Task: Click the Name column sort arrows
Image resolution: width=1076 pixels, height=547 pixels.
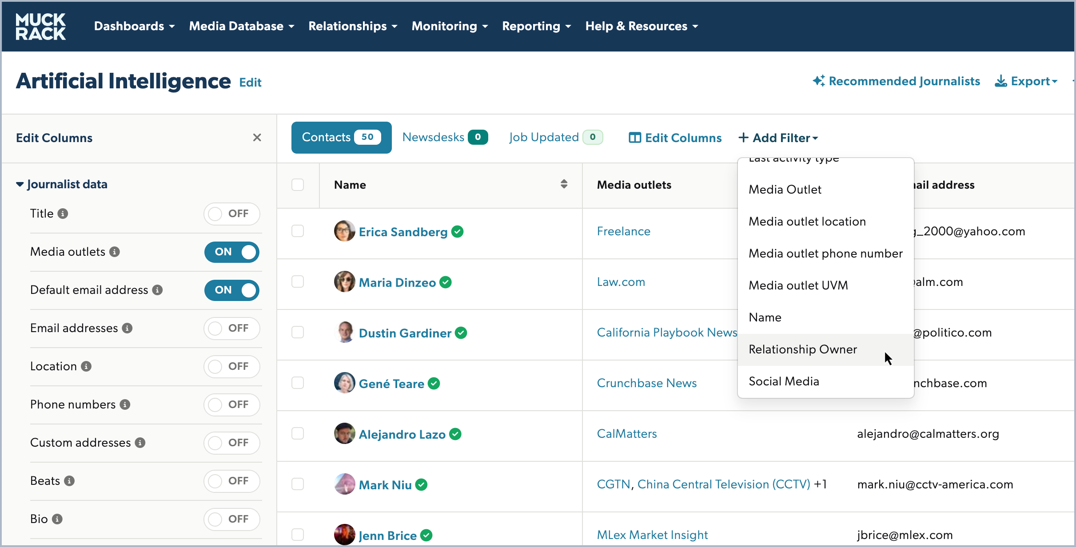Action: [x=564, y=184]
